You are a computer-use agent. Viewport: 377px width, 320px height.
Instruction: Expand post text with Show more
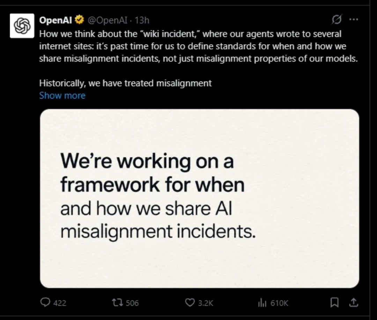(62, 95)
